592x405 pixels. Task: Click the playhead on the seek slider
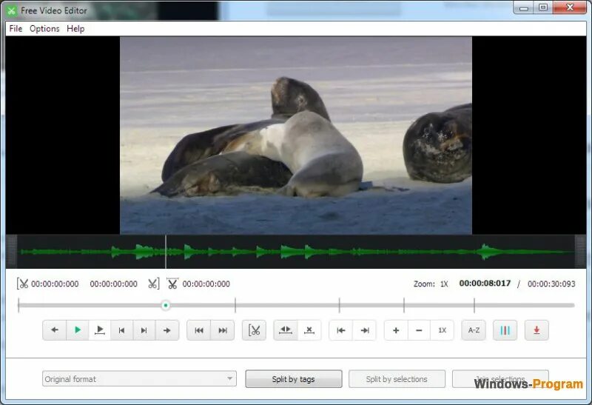[165, 305]
